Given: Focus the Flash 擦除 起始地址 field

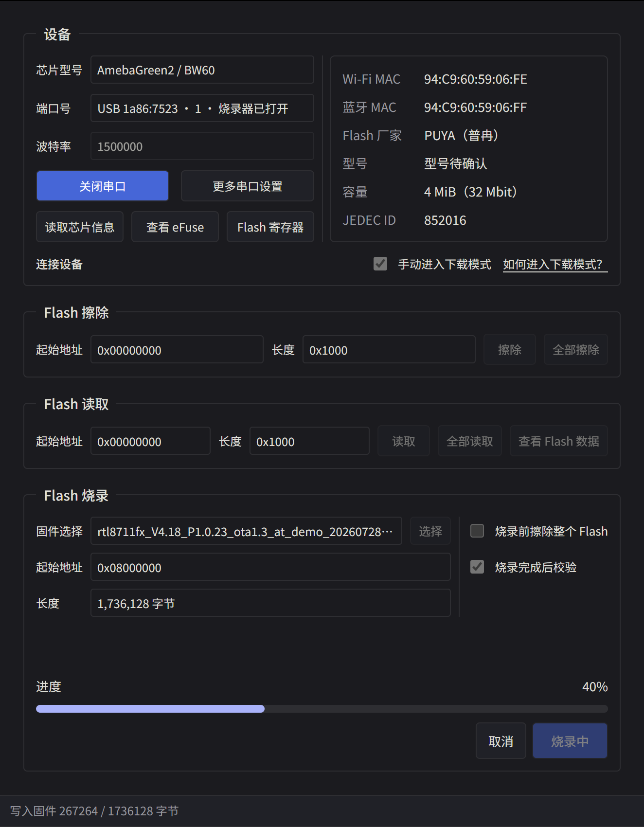Looking at the screenshot, I should tap(177, 349).
